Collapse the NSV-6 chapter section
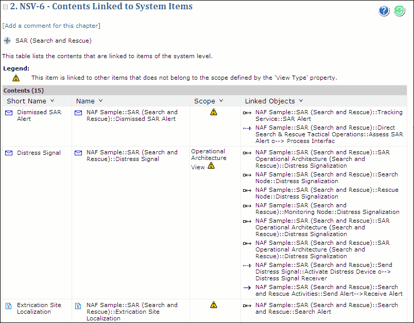The image size is (414, 323). (5, 7)
